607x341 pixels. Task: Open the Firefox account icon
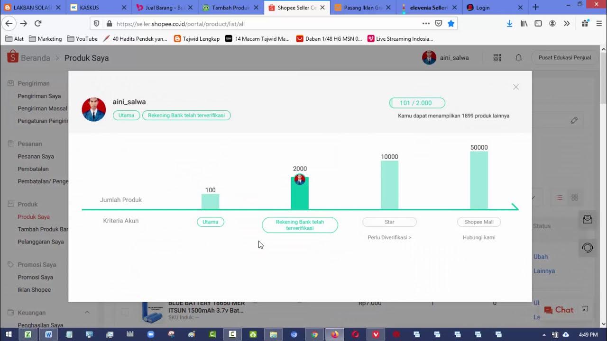click(552, 23)
